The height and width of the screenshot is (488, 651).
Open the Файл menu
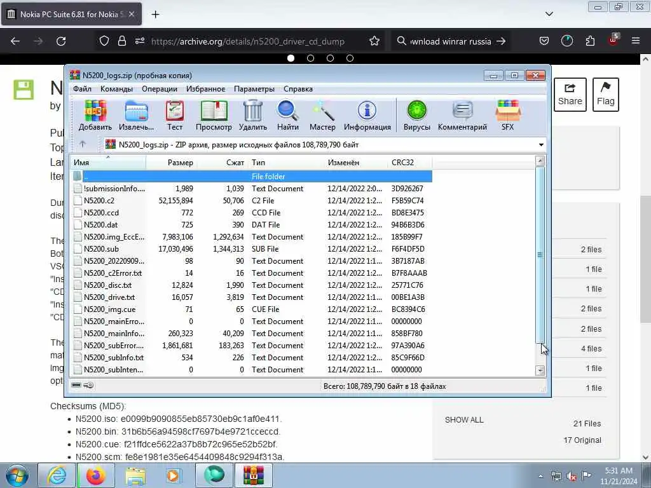82,89
